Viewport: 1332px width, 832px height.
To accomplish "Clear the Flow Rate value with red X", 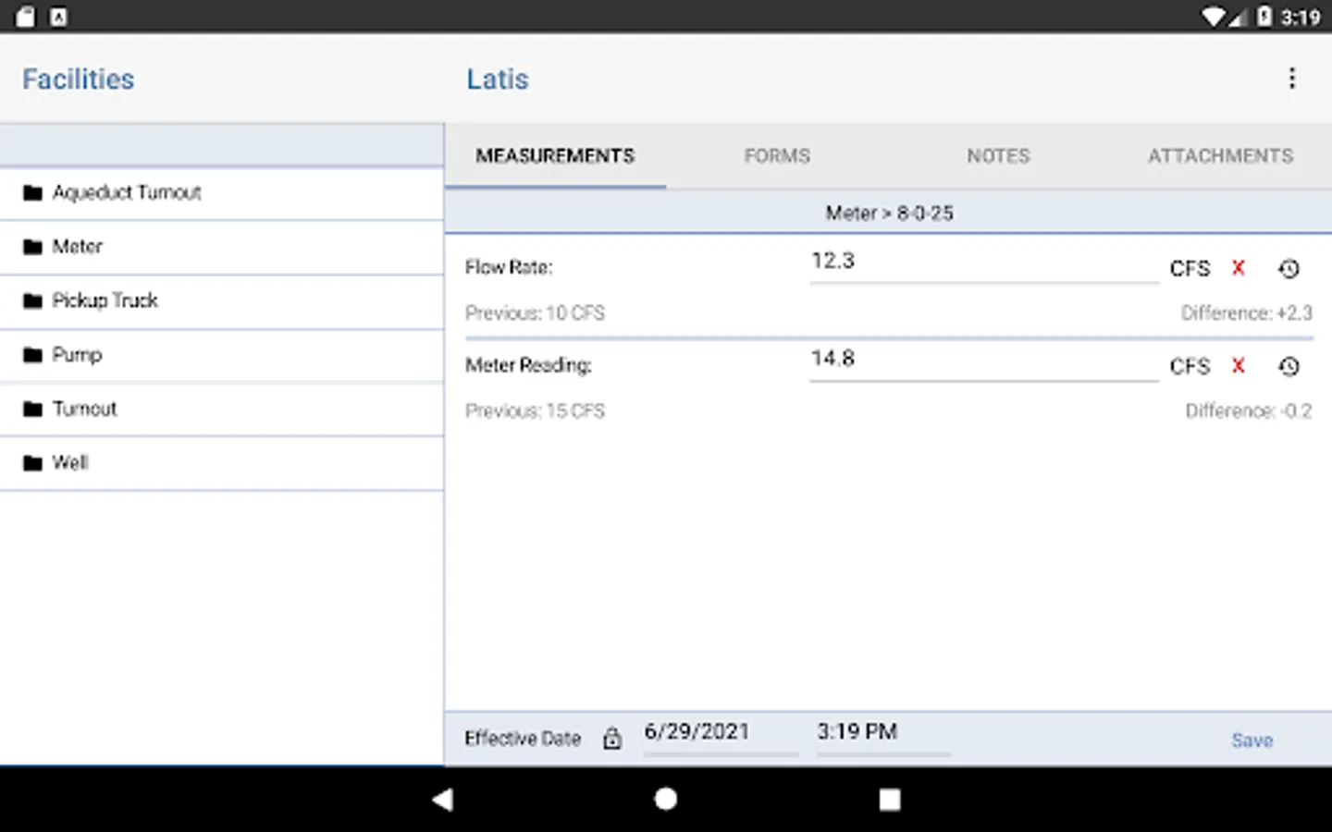I will [x=1239, y=268].
